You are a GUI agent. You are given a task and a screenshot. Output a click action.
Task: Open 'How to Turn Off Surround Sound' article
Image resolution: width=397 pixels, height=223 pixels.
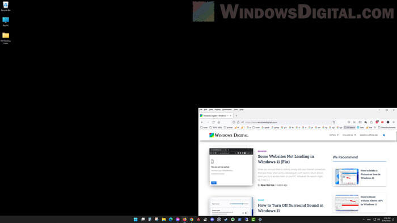point(290,208)
